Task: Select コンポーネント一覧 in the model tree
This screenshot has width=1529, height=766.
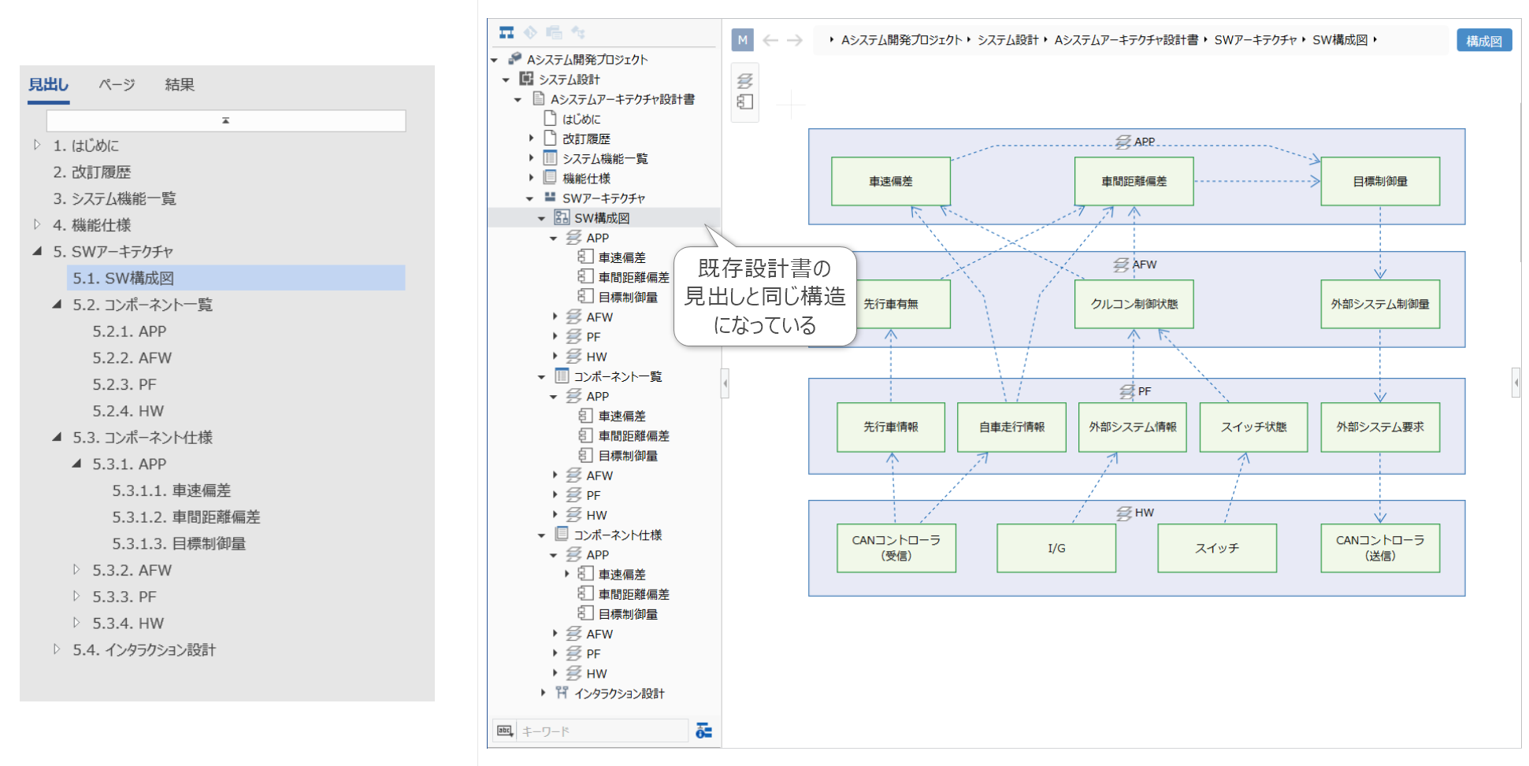Action: (618, 376)
